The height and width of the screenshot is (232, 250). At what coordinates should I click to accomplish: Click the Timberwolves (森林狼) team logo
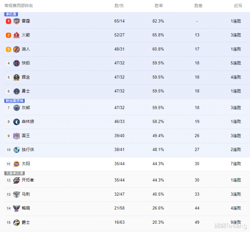17,122
